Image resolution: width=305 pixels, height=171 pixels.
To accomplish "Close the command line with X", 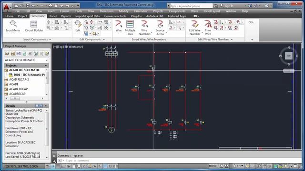I will click(x=54, y=156).
